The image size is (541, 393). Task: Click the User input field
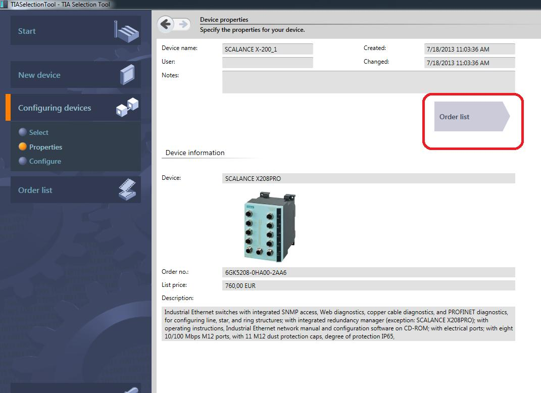[267, 63]
